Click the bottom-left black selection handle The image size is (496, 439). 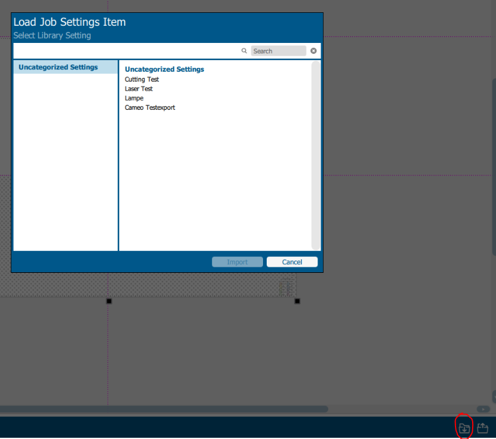tap(109, 301)
